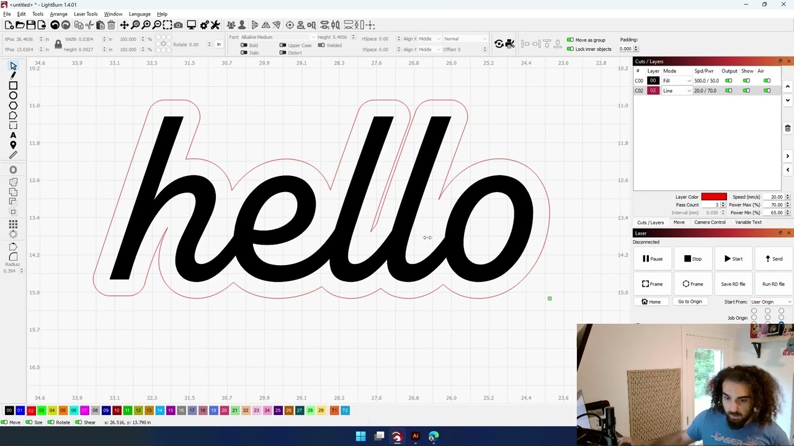Click the Start laser button

[733, 259]
